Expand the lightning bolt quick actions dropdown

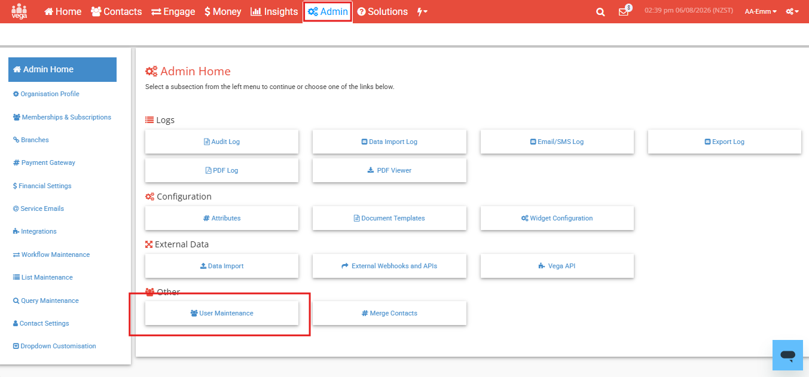422,11
